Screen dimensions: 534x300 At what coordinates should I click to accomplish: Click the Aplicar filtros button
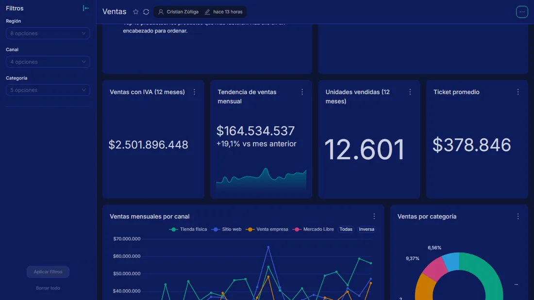click(x=48, y=272)
